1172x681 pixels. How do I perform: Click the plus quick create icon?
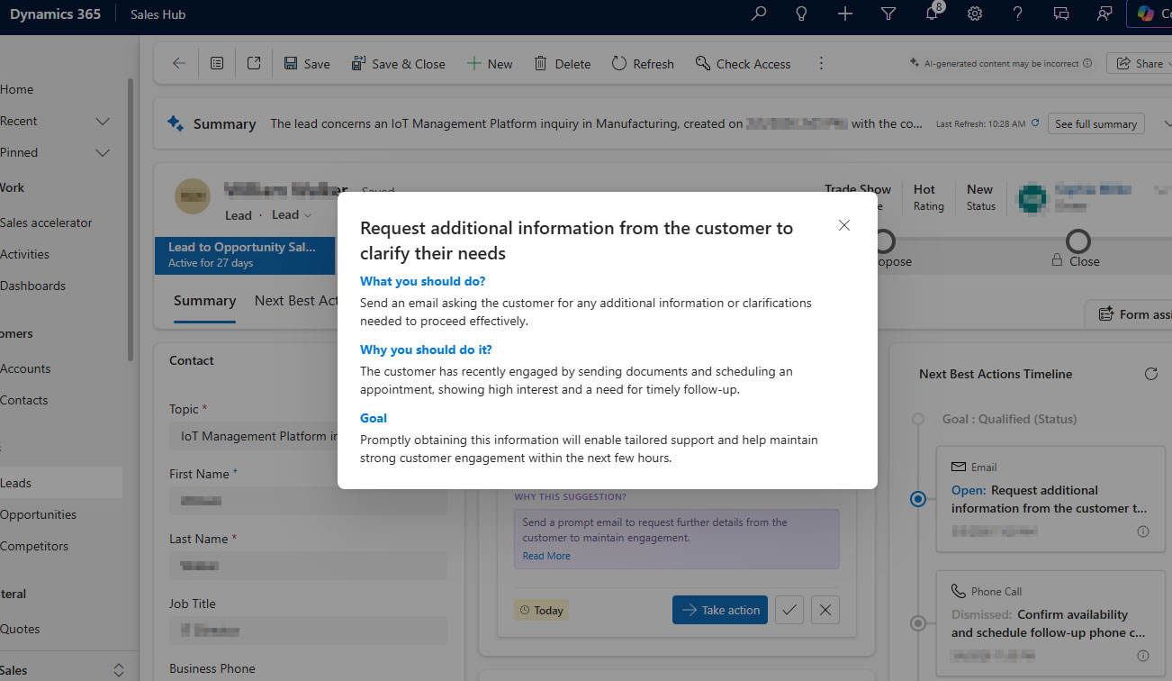tap(844, 14)
